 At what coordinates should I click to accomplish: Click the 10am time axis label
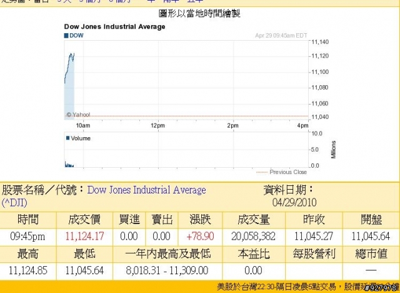pyautogui.click(x=83, y=125)
